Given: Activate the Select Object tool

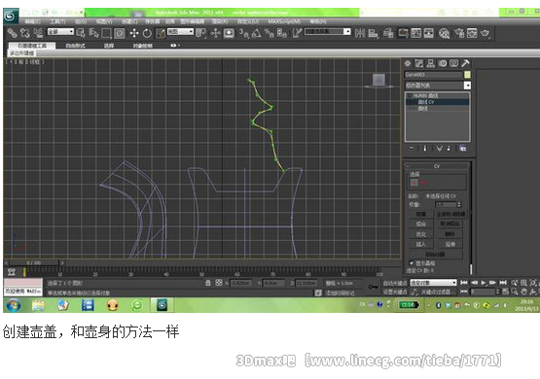Looking at the screenshot, I should pos(81,33).
